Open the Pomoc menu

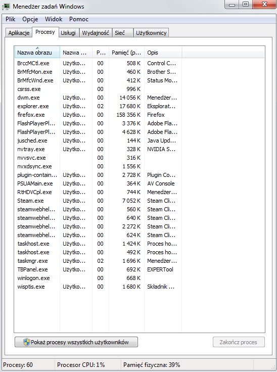79,19
